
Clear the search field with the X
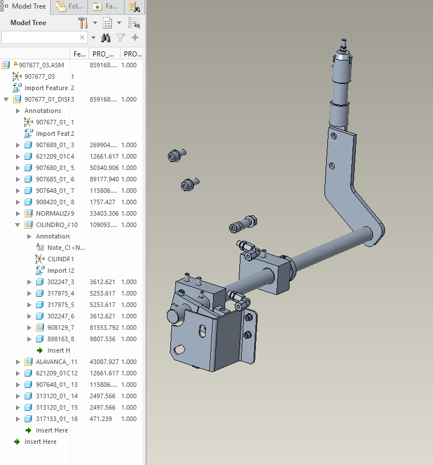coord(82,38)
